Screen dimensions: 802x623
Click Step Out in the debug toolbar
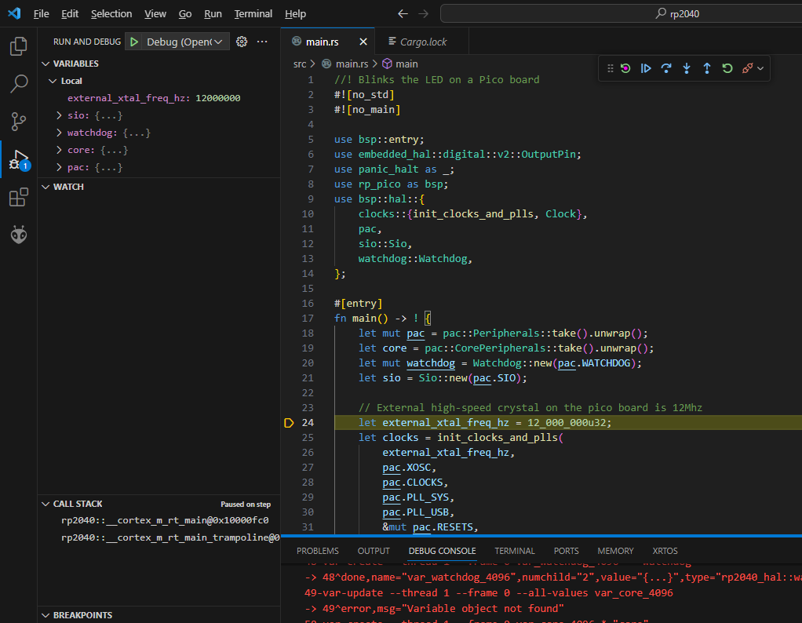click(x=707, y=68)
